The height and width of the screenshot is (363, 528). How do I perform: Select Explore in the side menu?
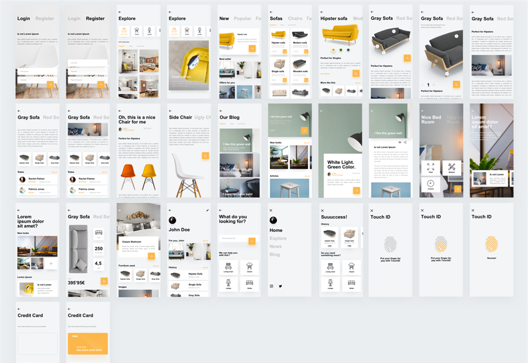tap(278, 238)
